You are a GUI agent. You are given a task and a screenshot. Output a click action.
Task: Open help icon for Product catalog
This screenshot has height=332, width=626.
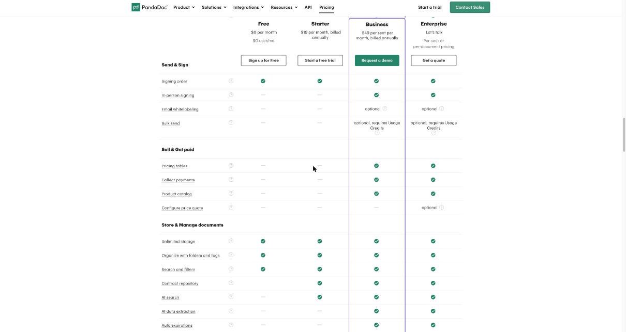point(231,193)
